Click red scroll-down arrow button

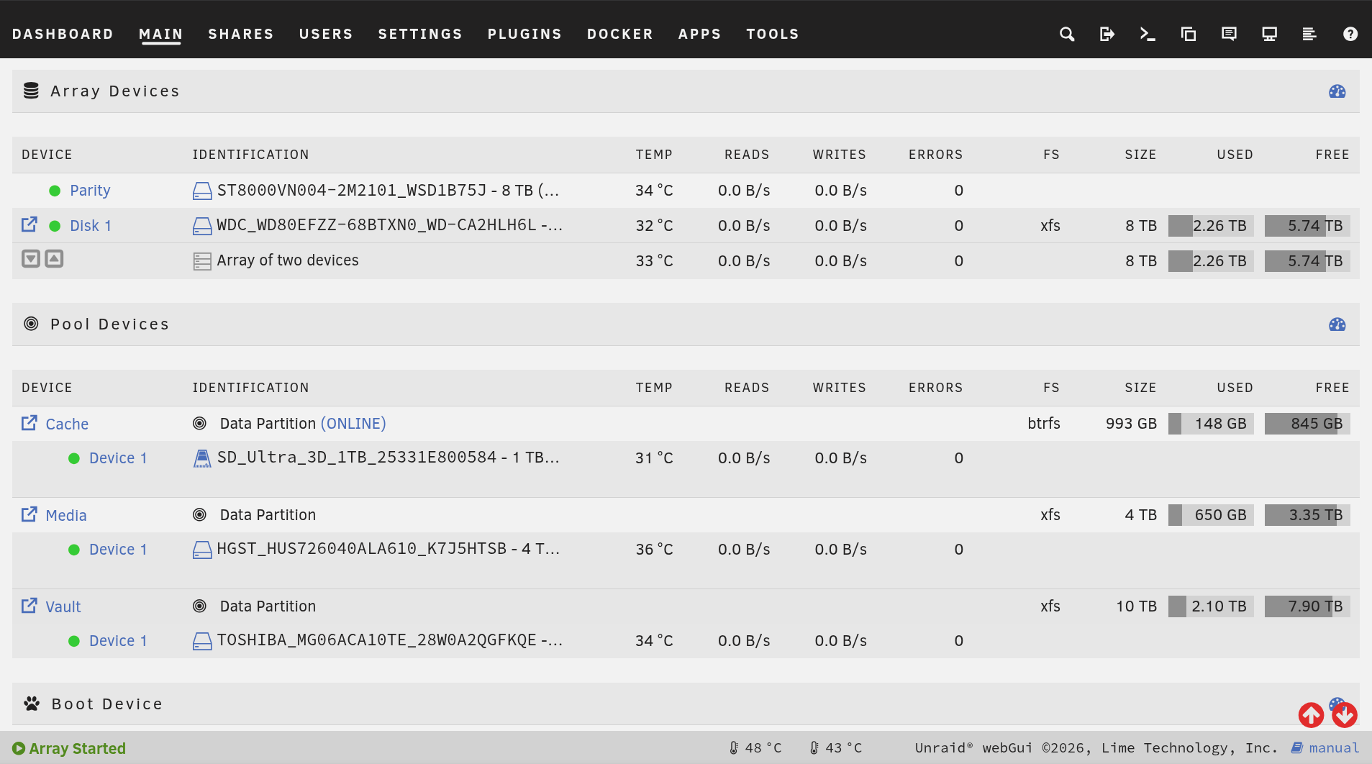click(x=1344, y=715)
